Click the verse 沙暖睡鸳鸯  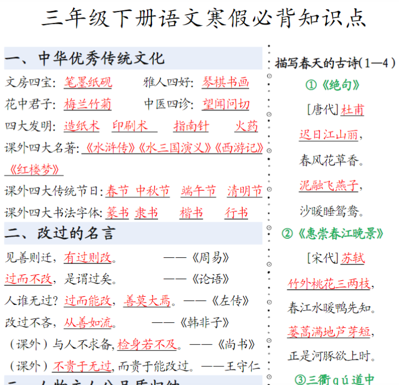click(329, 211)
